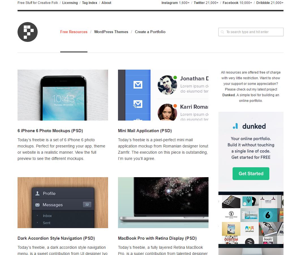Open the WordPress Themes tab
The width and height of the screenshot is (305, 255).
pyautogui.click(x=111, y=32)
